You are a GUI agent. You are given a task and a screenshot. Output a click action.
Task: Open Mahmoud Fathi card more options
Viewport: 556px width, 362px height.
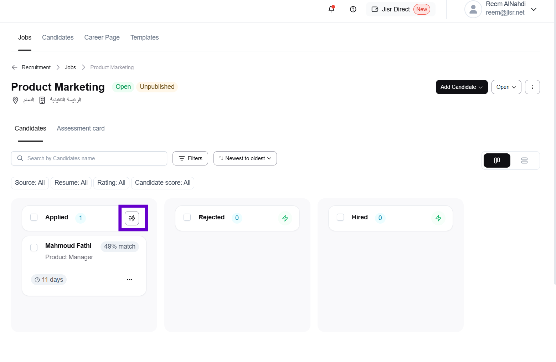pyautogui.click(x=130, y=280)
